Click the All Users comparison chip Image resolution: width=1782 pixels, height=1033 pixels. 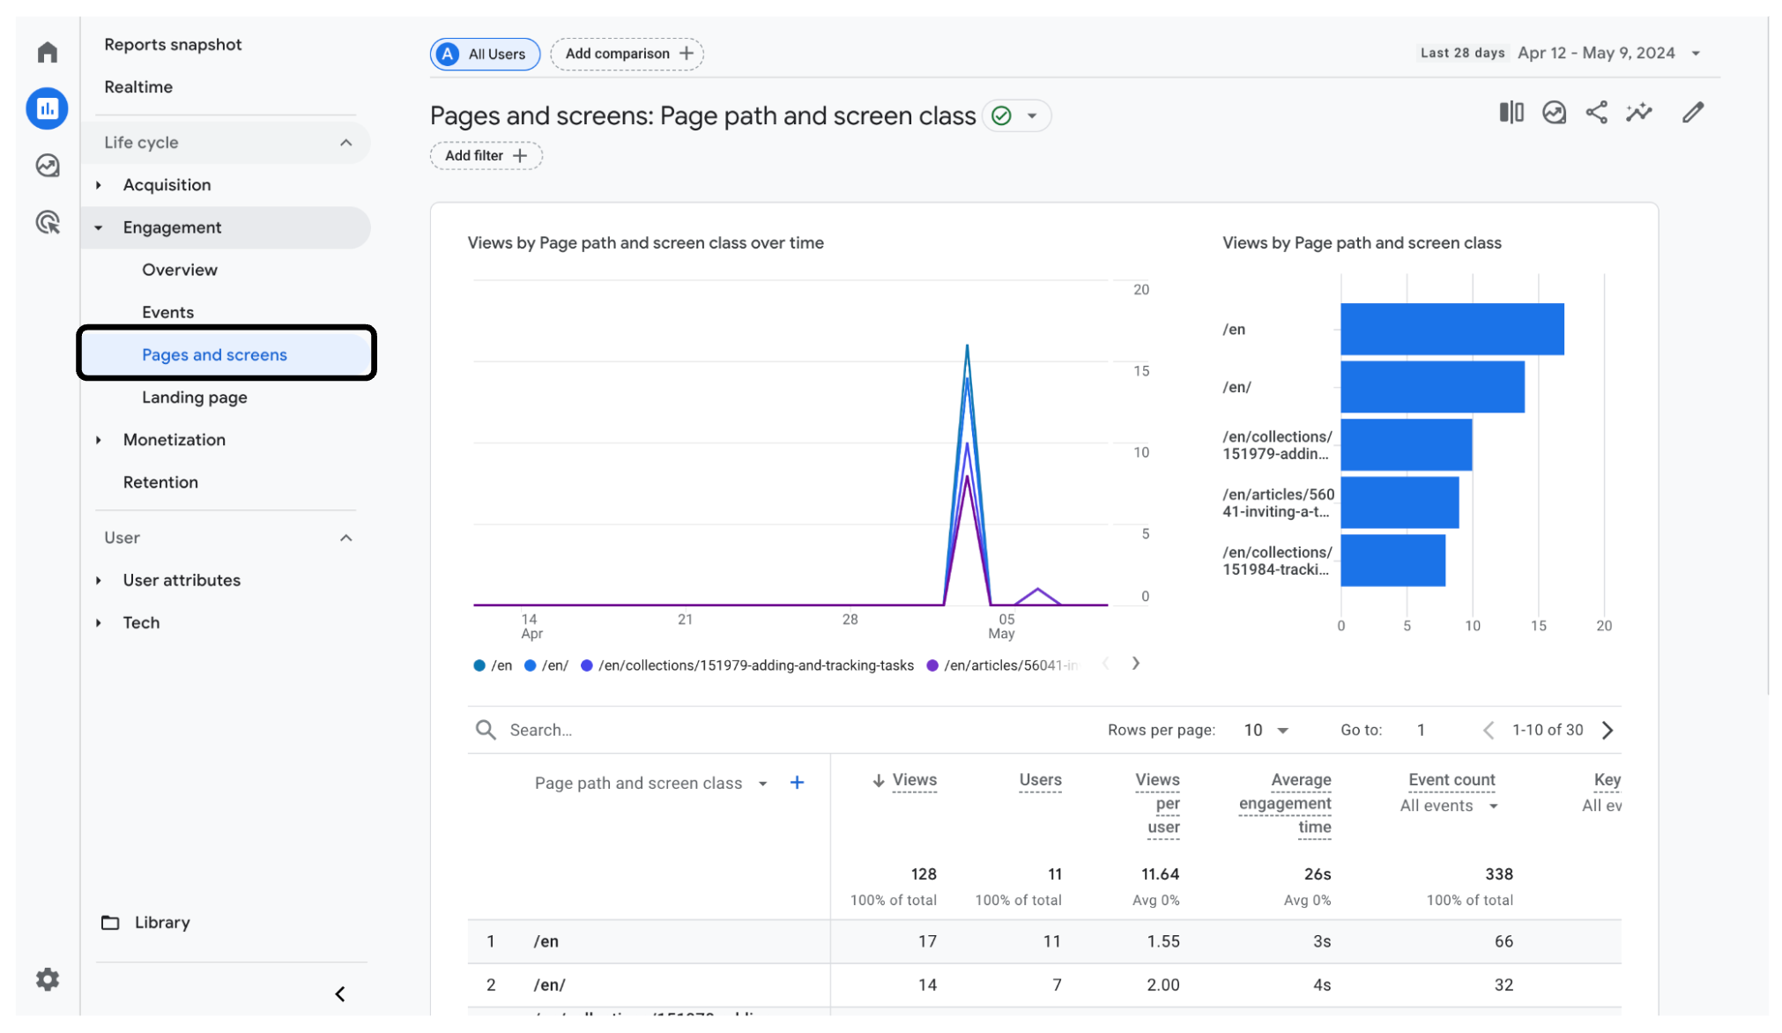coord(485,54)
